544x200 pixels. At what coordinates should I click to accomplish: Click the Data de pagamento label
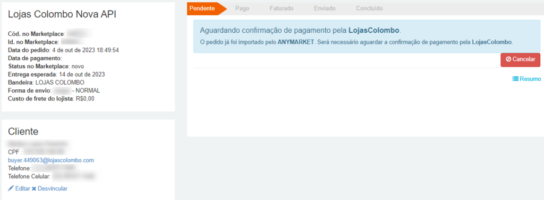coord(35,58)
